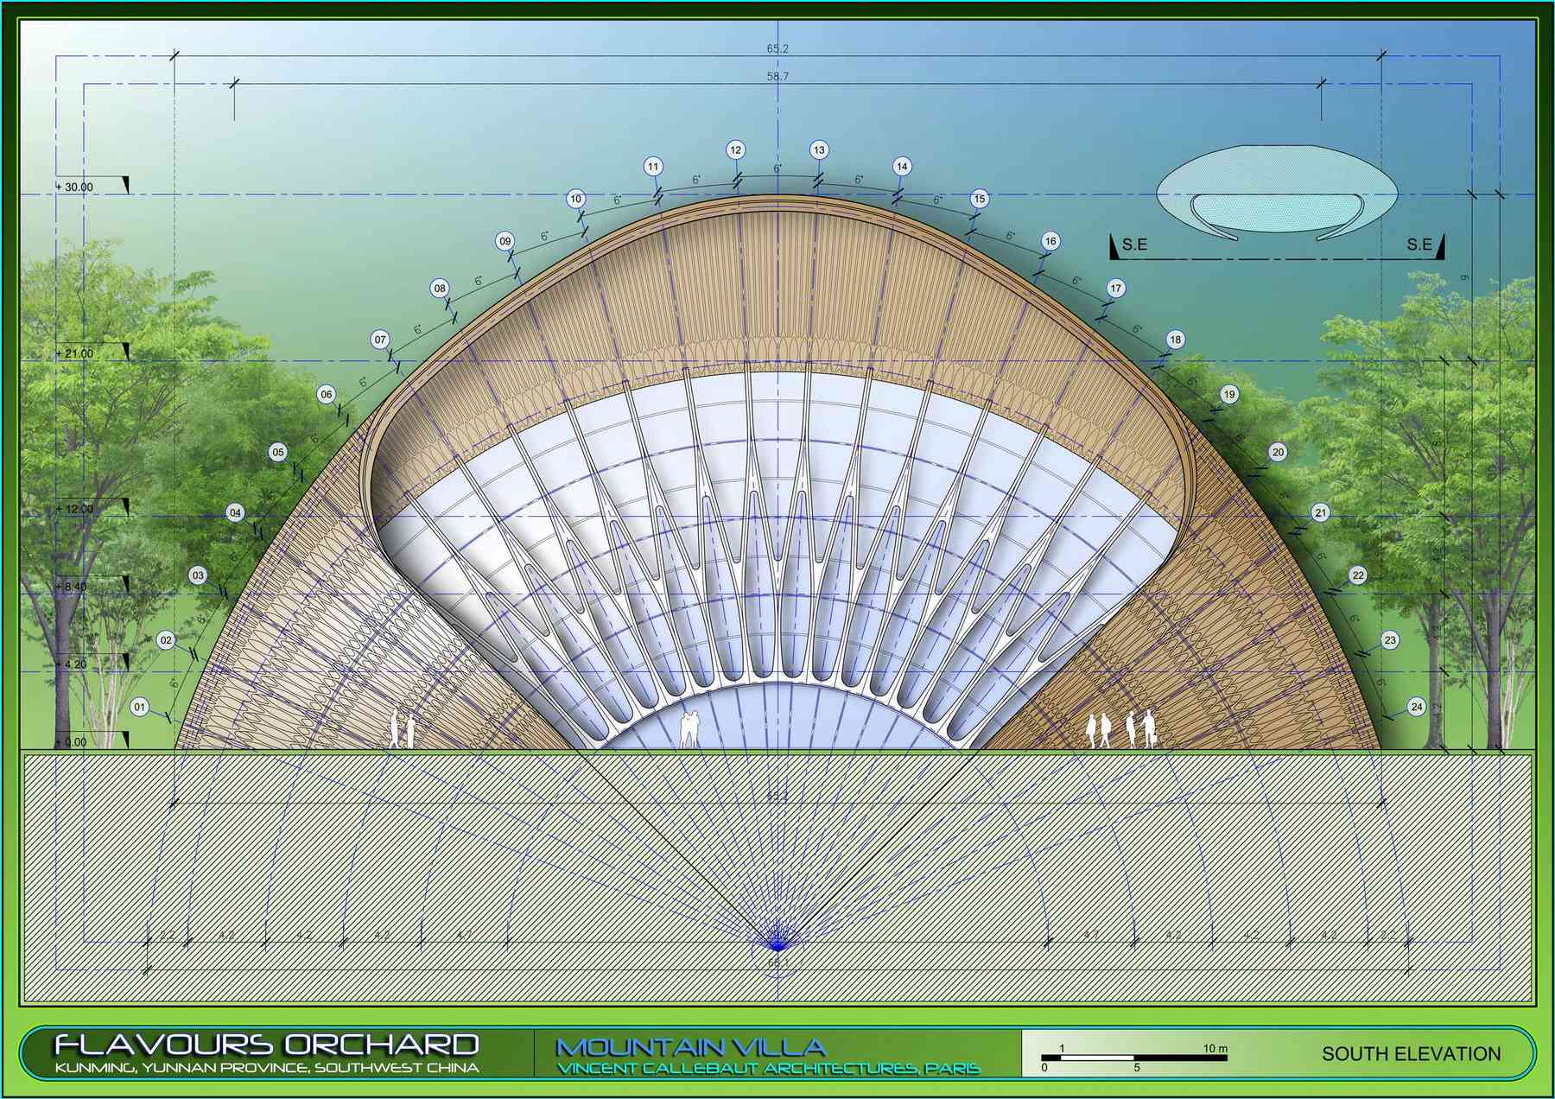Click the axis marker labeled 18
Screen dimensions: 1555x1099
point(1175,340)
